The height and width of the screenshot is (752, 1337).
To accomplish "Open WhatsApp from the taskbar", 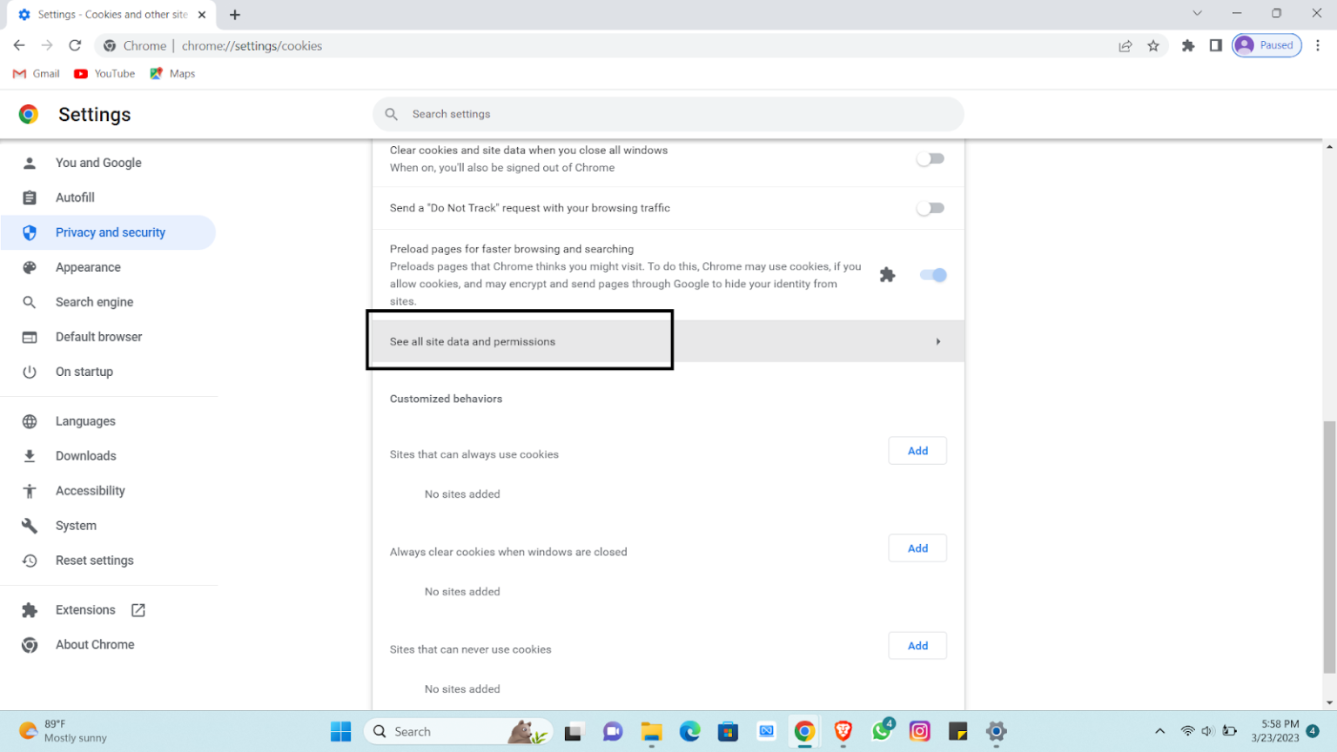I will [881, 731].
